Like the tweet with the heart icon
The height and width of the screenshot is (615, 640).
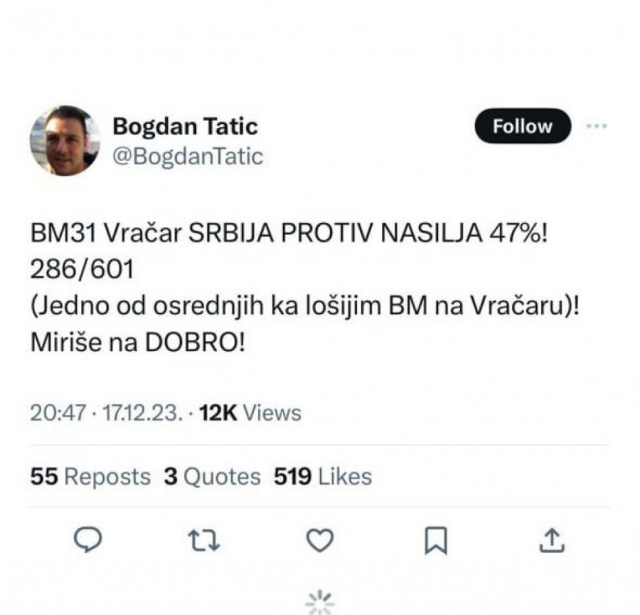point(320,540)
